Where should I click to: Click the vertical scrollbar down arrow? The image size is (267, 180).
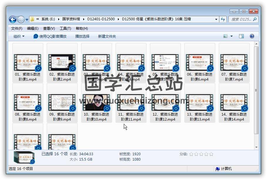coord(256,147)
